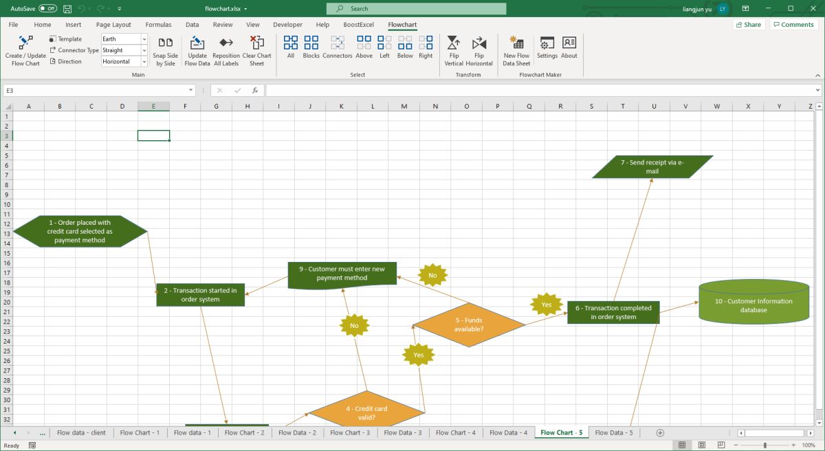Switch to the Developer ribbon tab
Image resolution: width=825 pixels, height=451 pixels.
coord(287,25)
